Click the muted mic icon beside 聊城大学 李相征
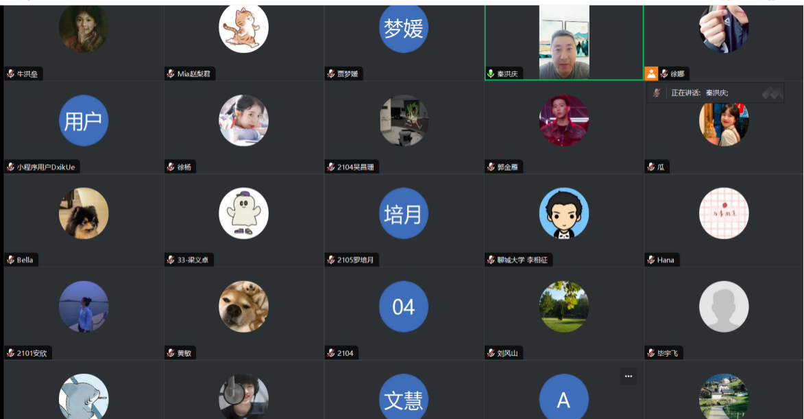 491,260
